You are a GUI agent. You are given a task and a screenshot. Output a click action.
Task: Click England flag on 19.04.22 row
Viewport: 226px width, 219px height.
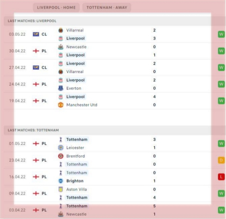click(x=36, y=101)
